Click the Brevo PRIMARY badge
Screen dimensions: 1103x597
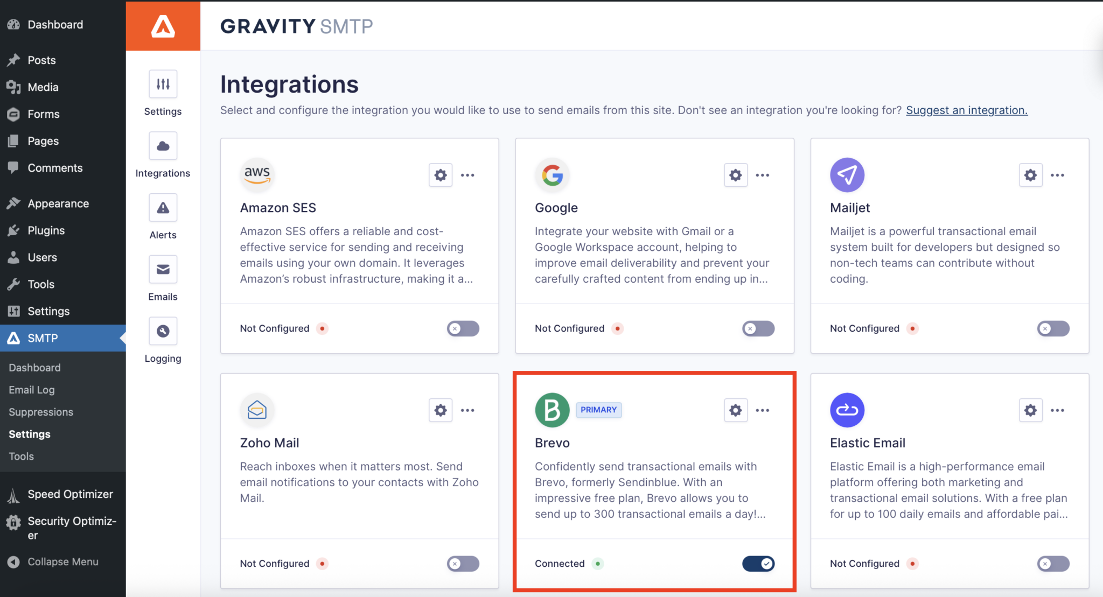[x=598, y=410]
